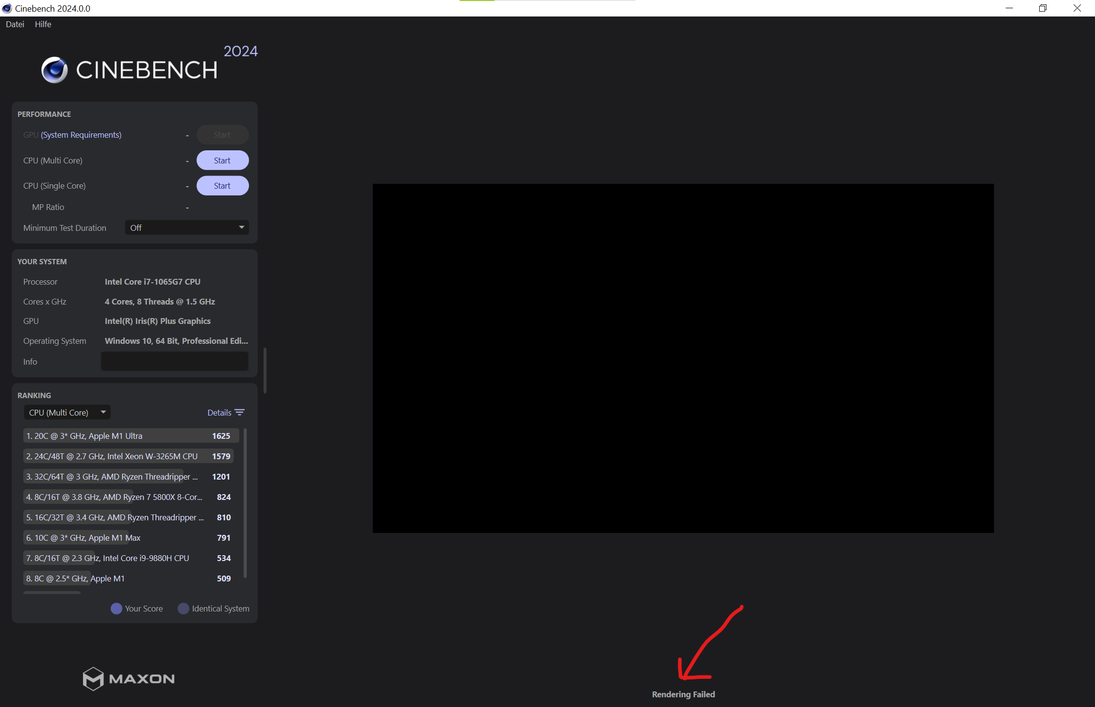
Task: Start the CPU Multi Core benchmark
Action: 222,161
